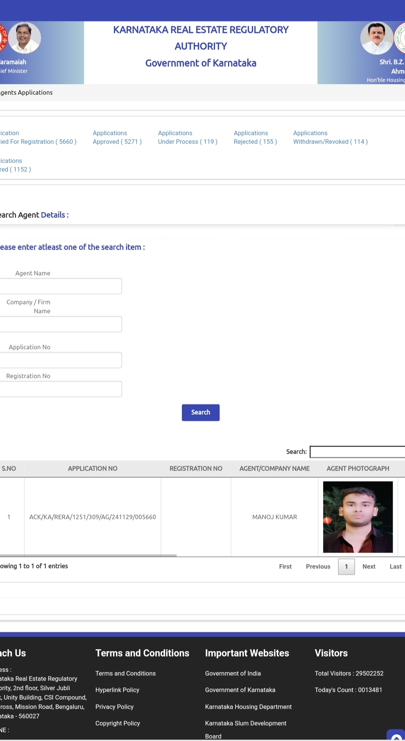Viewport: 405px width, 741px height.
Task: Open the Privacy Policy footer link
Action: tap(114, 706)
